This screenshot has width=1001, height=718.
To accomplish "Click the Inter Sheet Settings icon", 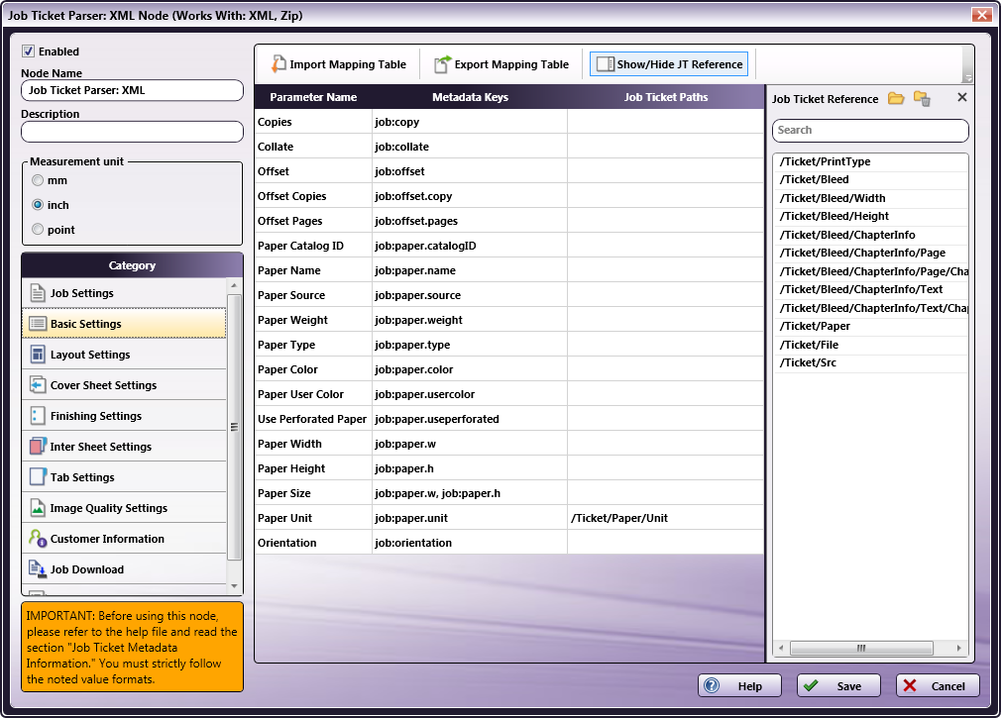I will point(38,447).
